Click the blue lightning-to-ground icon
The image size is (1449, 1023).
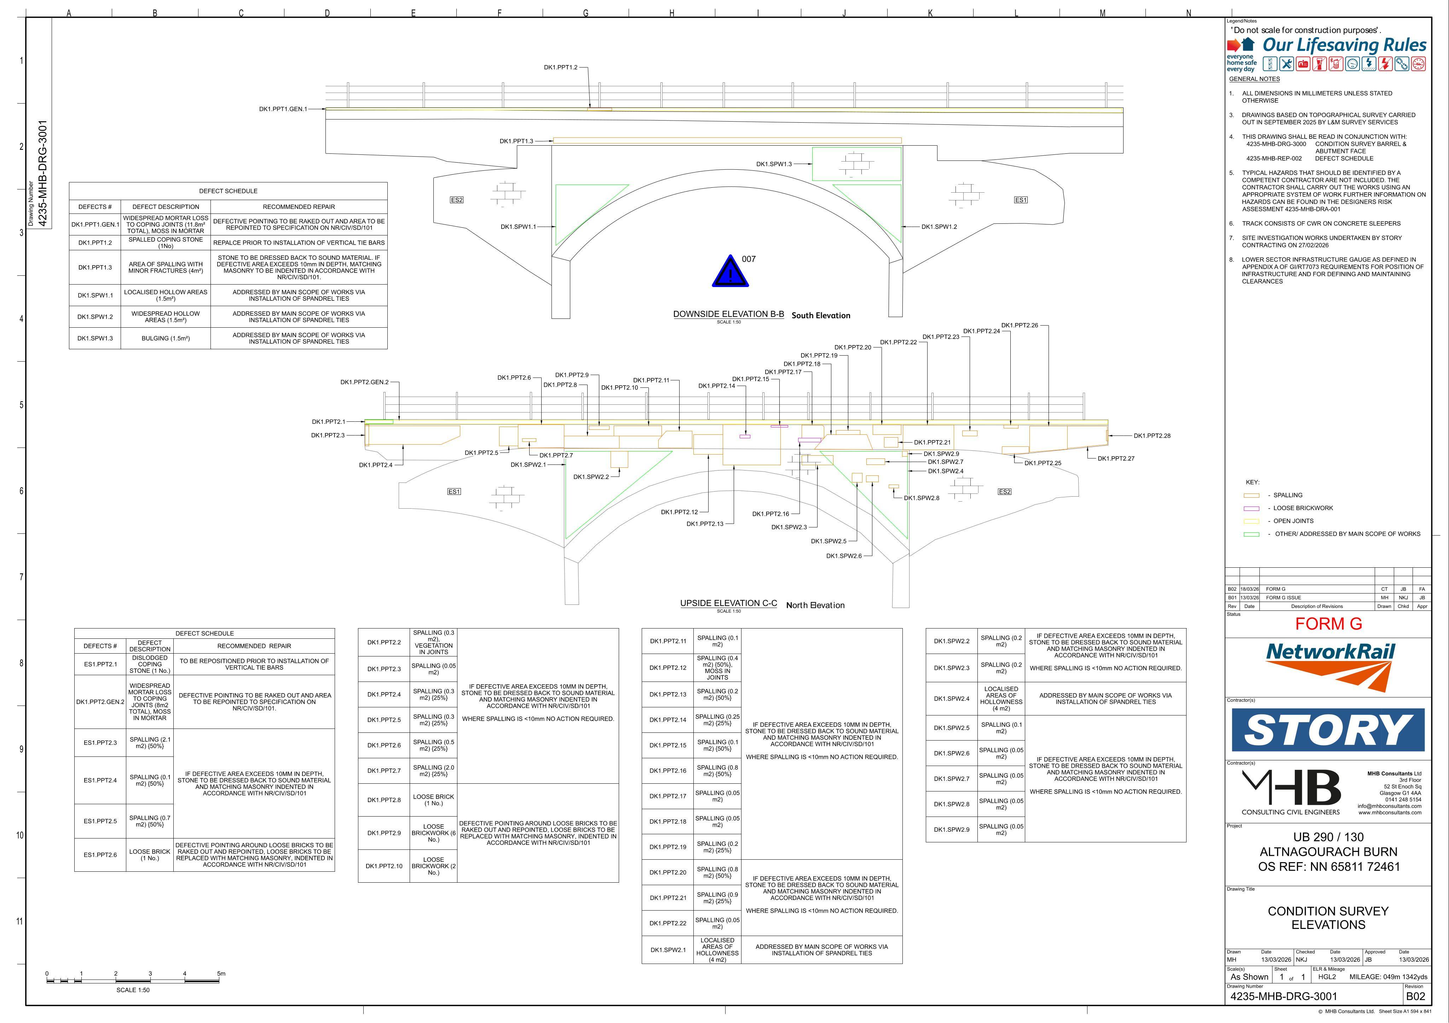(1368, 64)
